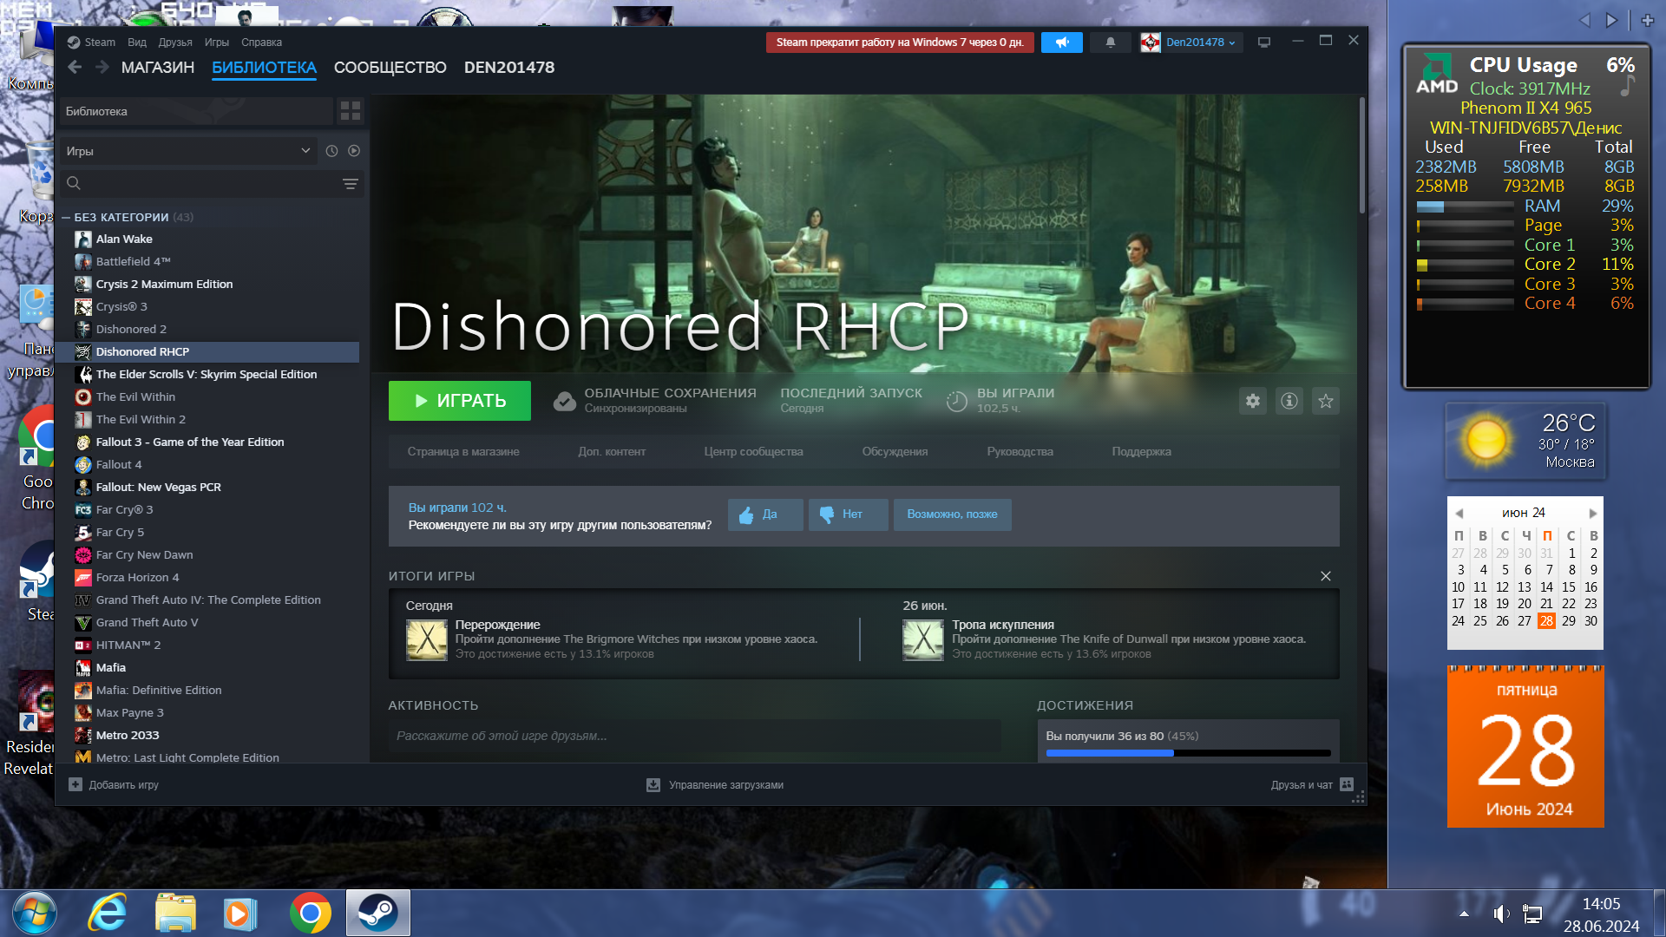Open Центр сообщества link

(753, 451)
